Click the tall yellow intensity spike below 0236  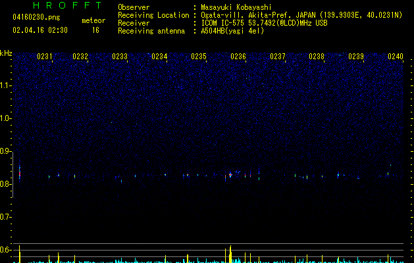[230, 254]
